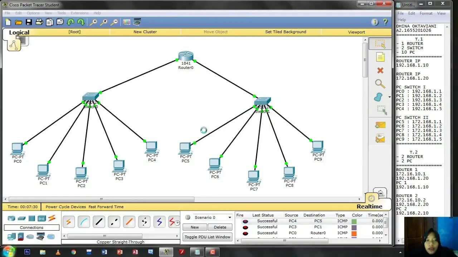Image resolution: width=458 pixels, height=257 pixels.
Task: Click orange color swatch of PC0 PDU
Action: pos(354,233)
